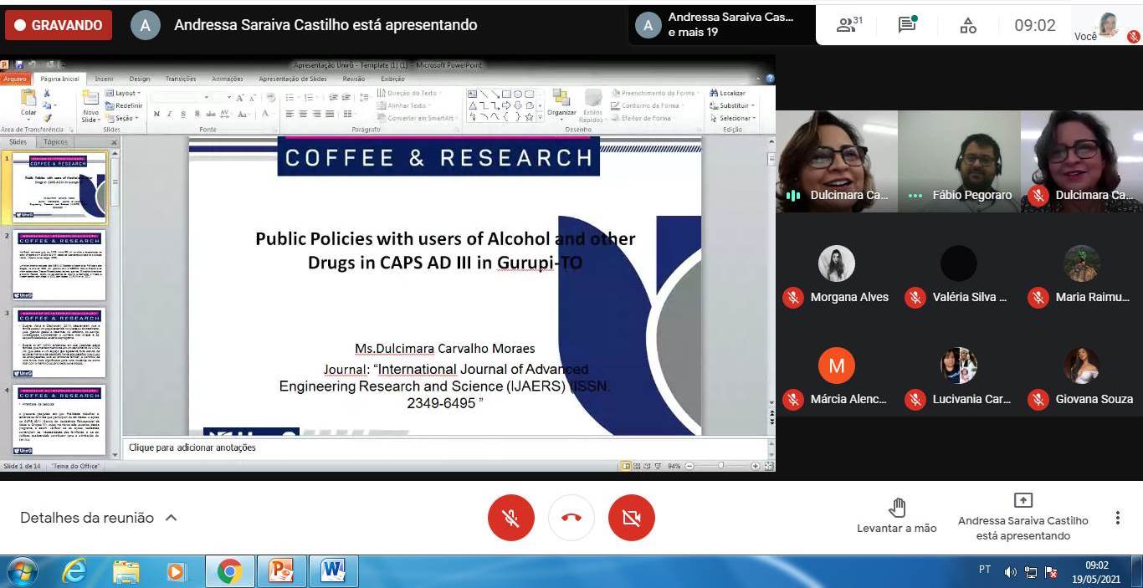Select the triangle shape in shapes gallery
1143x588 pixels.
point(473,105)
